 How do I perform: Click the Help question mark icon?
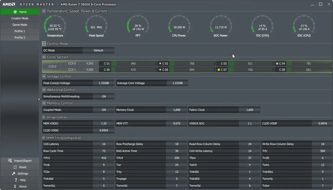pyautogui.click(x=16, y=180)
